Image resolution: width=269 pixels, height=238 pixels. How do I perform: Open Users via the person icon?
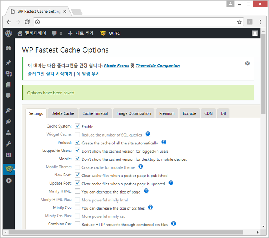pos(9,133)
